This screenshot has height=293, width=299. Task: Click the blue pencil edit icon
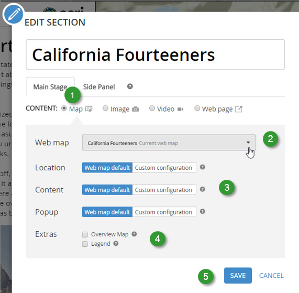13,14
